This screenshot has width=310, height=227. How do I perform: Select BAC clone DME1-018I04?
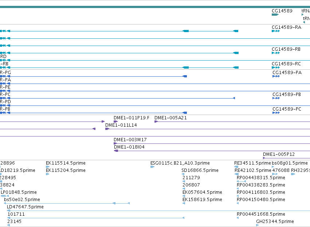coord(129,147)
